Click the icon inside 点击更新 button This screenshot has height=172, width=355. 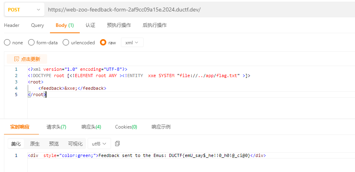pos(17,59)
